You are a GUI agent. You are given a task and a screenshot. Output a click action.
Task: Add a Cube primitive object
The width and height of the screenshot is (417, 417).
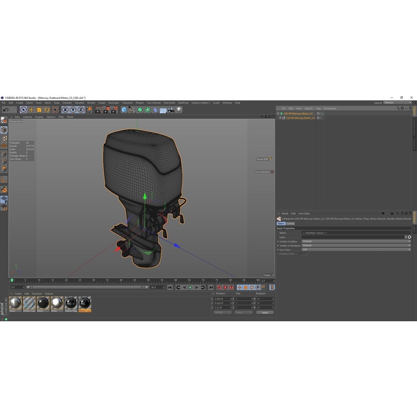124,110
